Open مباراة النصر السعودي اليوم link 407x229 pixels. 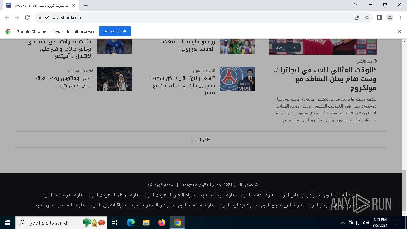(x=170, y=195)
